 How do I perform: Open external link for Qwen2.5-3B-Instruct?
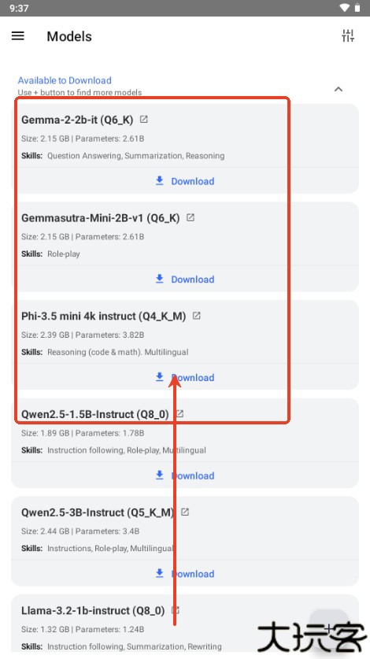click(185, 512)
